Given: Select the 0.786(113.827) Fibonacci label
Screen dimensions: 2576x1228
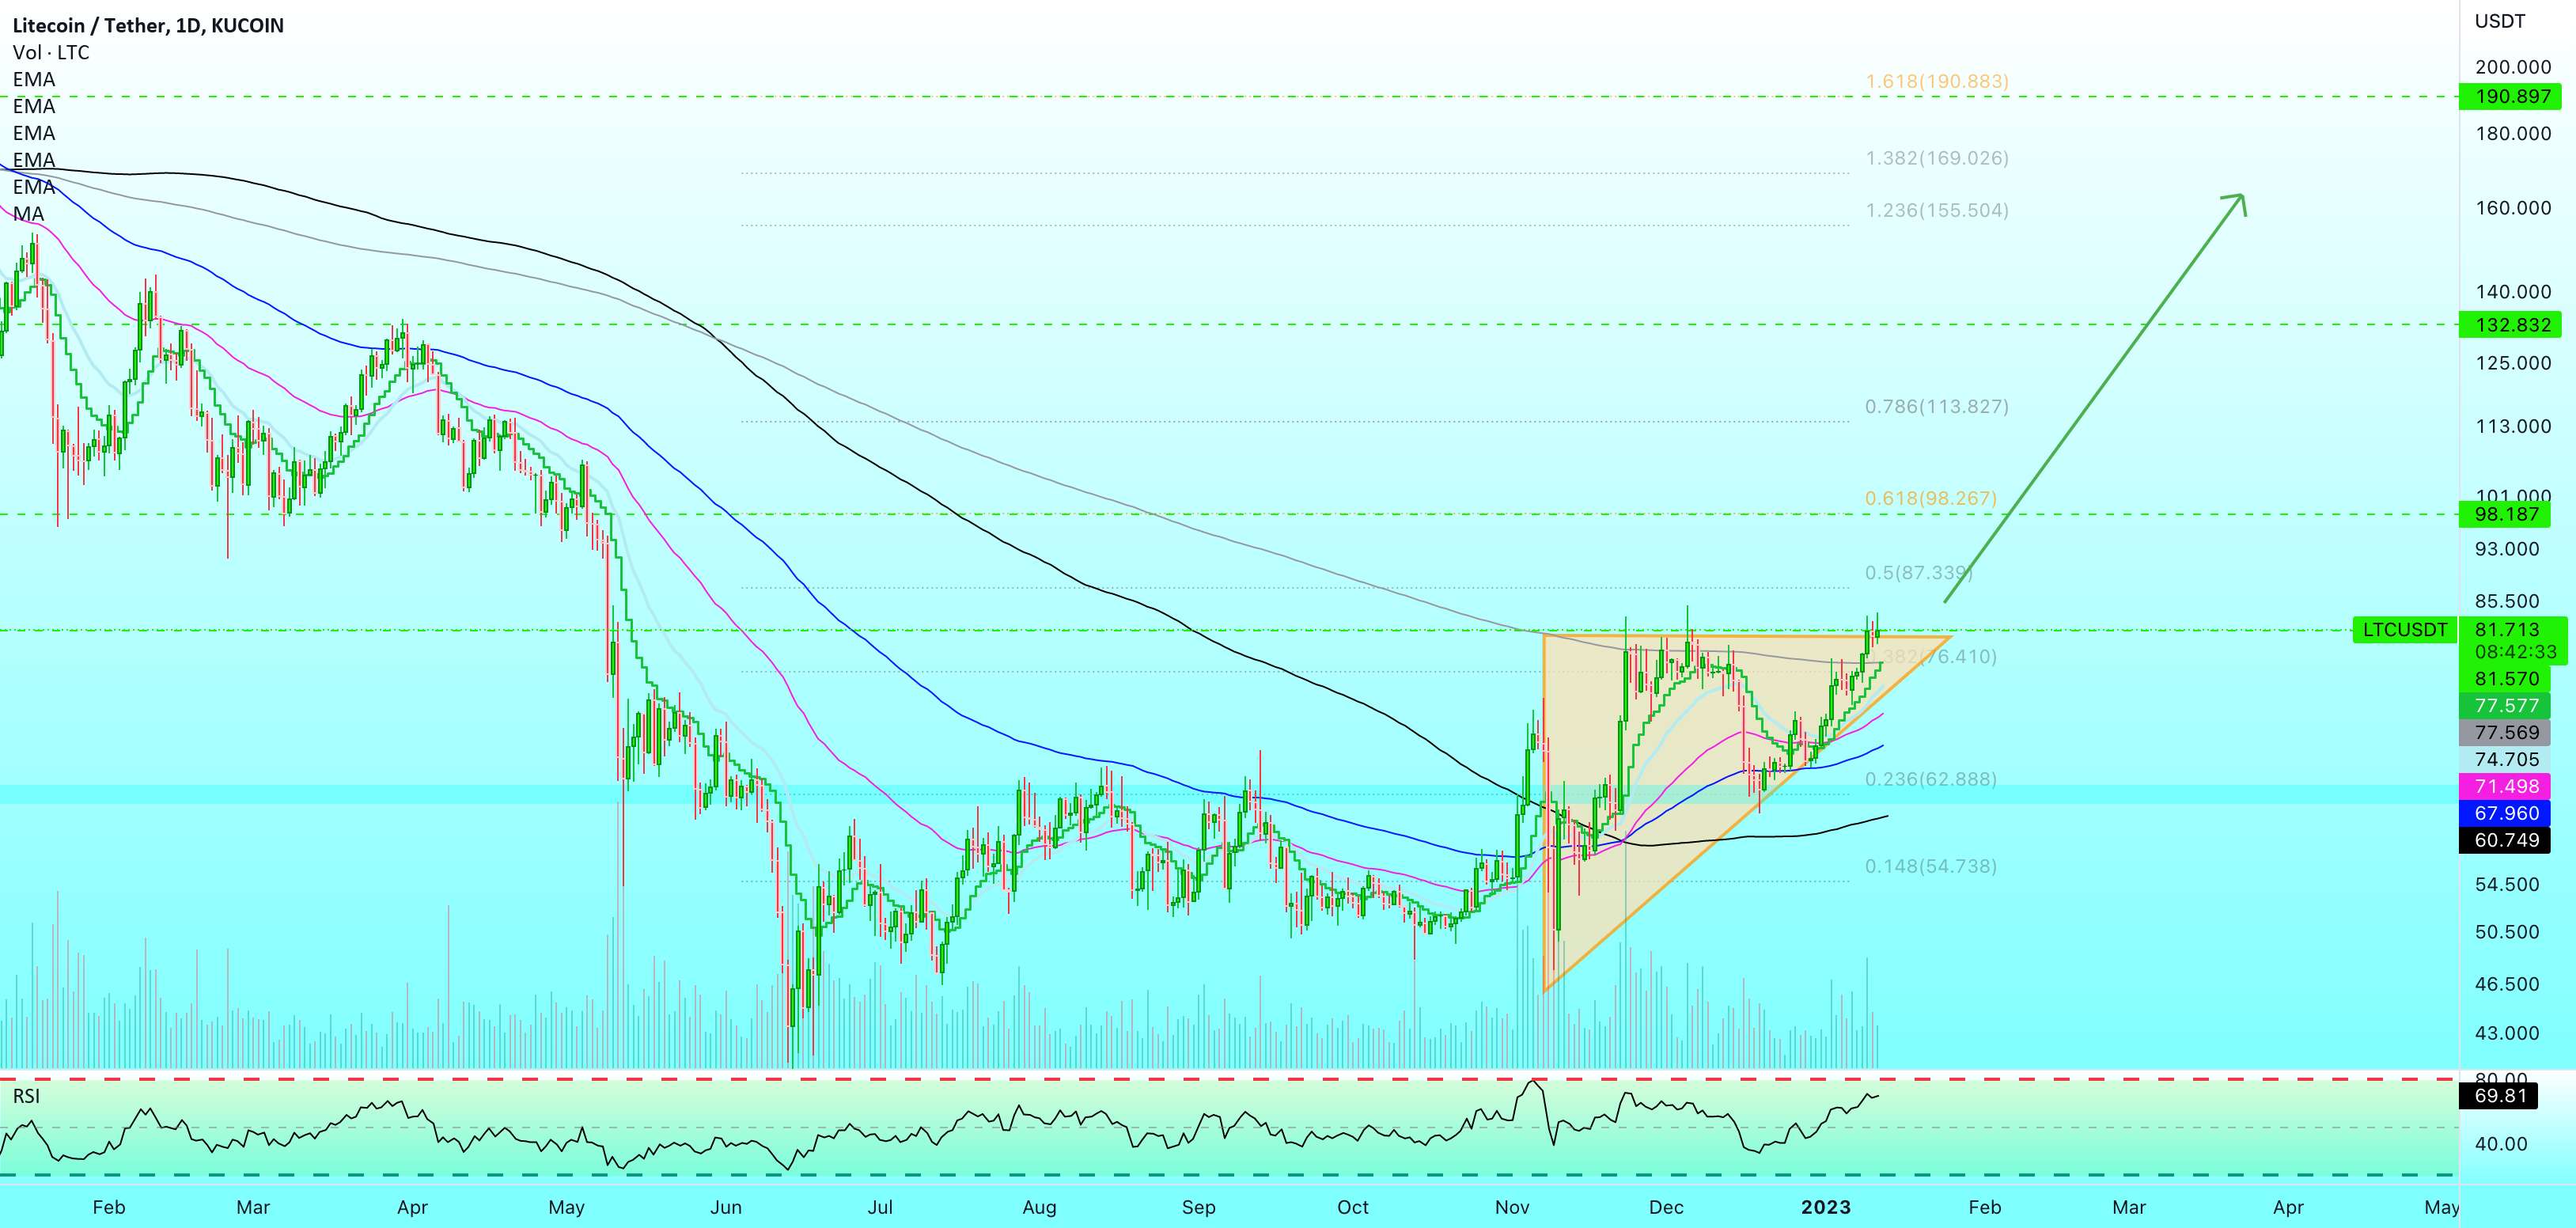Looking at the screenshot, I should pos(1936,406).
